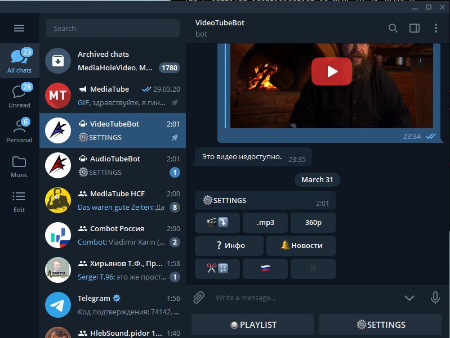The height and width of the screenshot is (338, 450).
Task: Open the HlebSound group chat
Action: coord(113,331)
